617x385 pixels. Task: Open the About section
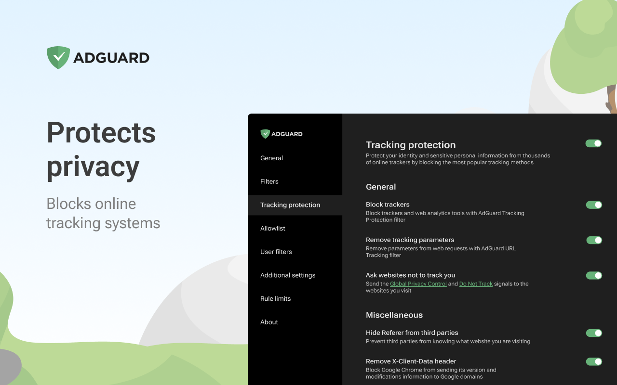pos(269,322)
